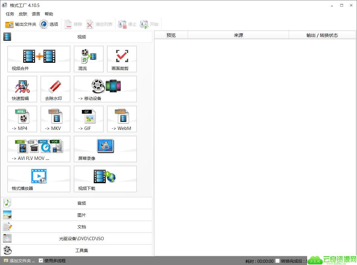
Task: Select the 混流 mux tool
Action: click(x=89, y=59)
